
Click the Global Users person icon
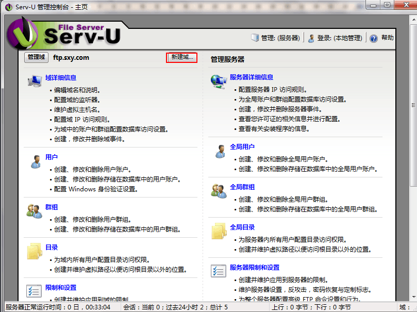click(219, 151)
